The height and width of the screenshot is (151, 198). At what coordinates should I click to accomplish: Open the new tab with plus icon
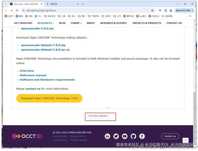click(x=83, y=4)
